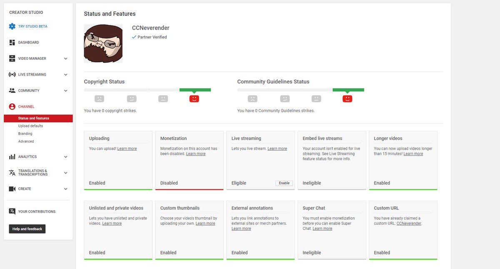Open Your Contributions menu item
This screenshot has height=269, width=500.
(x=37, y=211)
